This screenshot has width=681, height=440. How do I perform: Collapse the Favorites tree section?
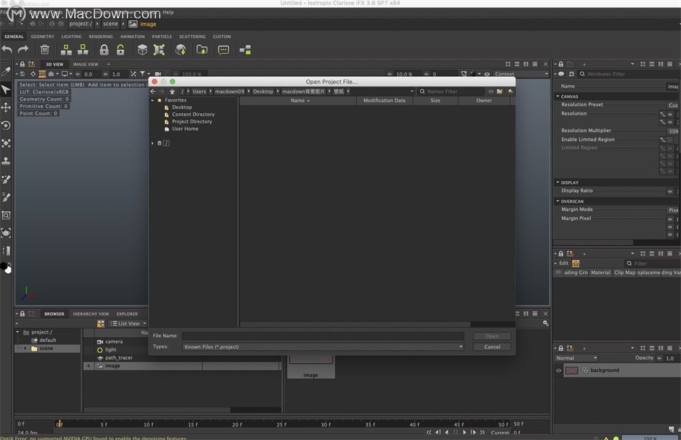[x=153, y=100]
